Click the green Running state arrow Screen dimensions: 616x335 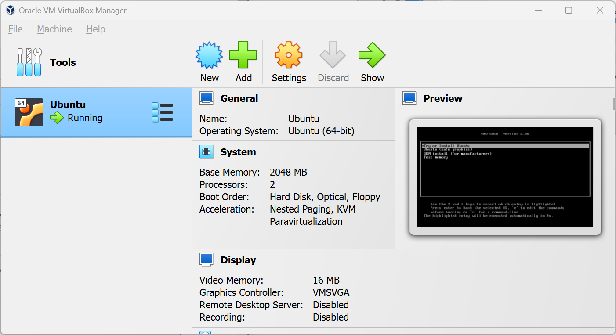pos(57,118)
